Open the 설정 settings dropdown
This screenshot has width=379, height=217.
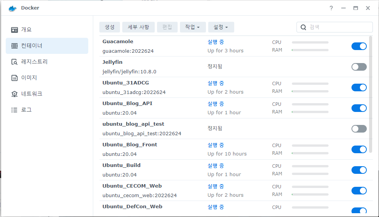(221, 27)
